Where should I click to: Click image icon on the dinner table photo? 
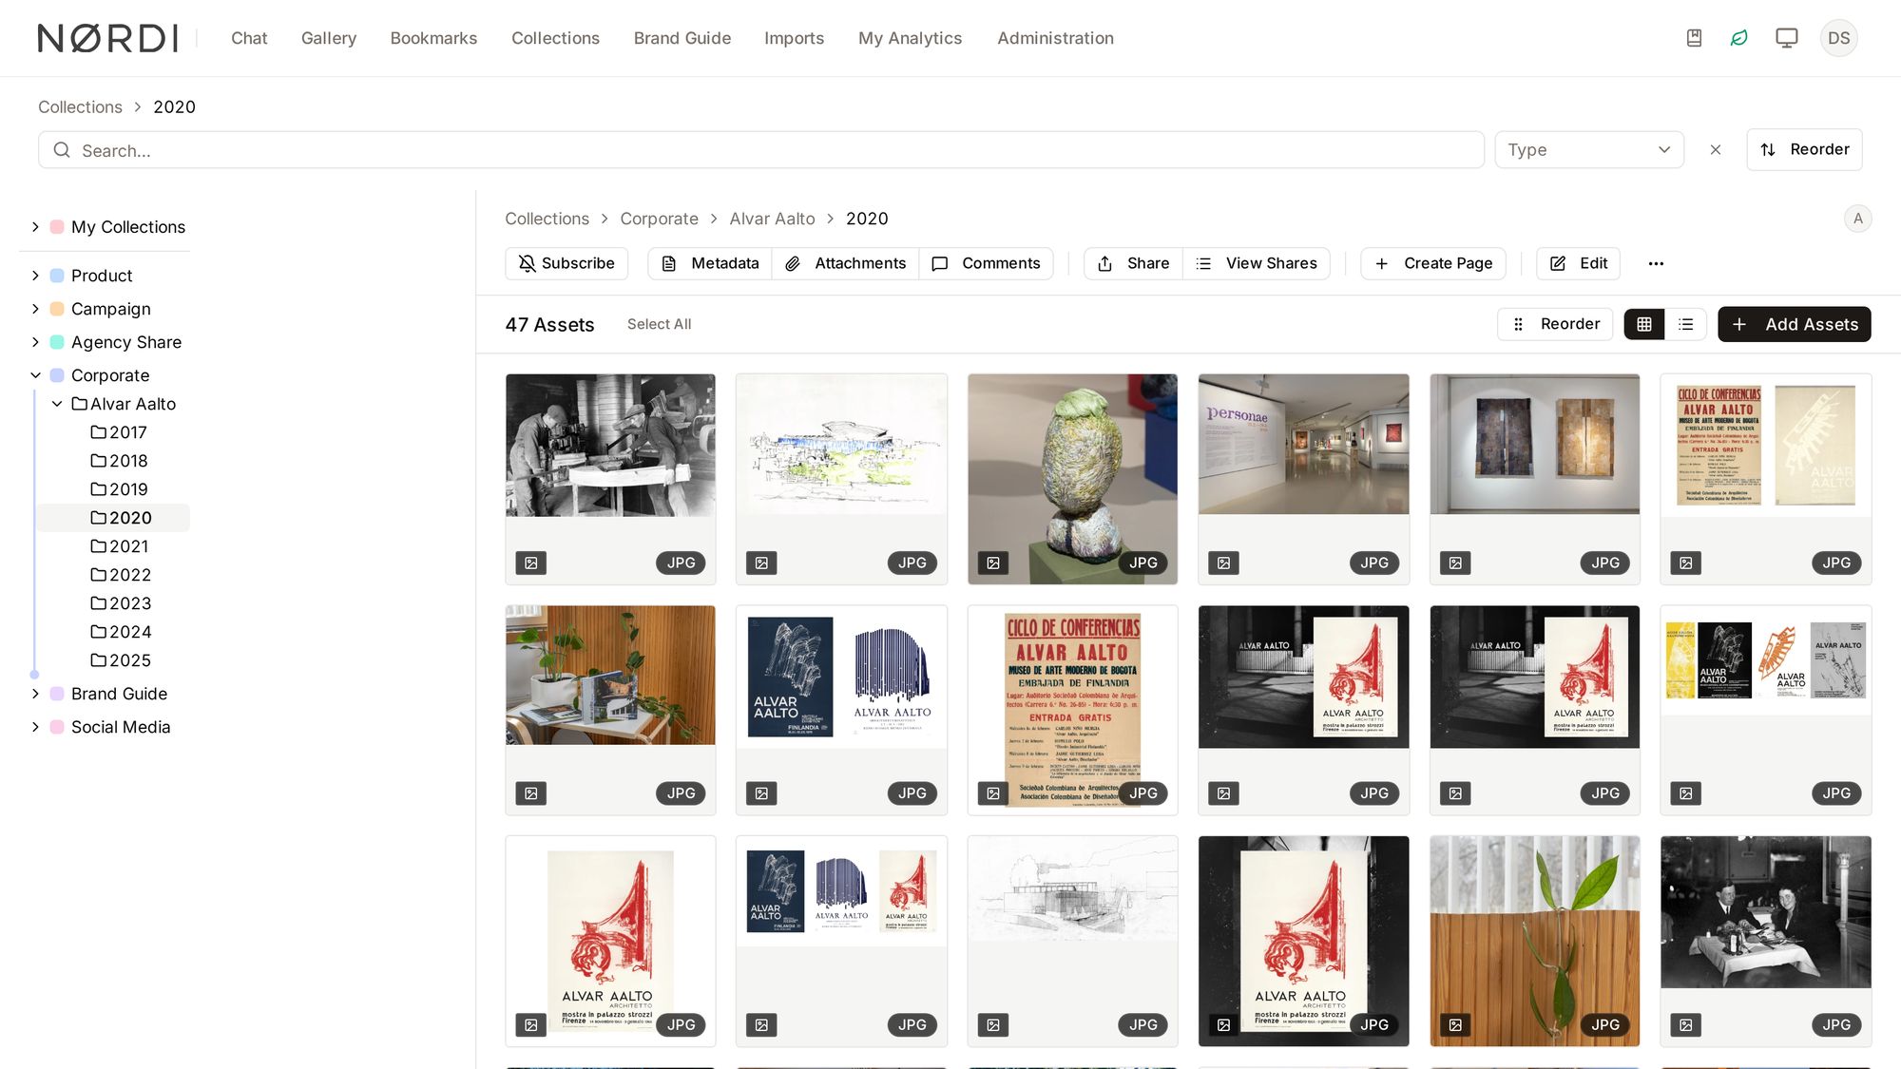click(x=1686, y=1024)
